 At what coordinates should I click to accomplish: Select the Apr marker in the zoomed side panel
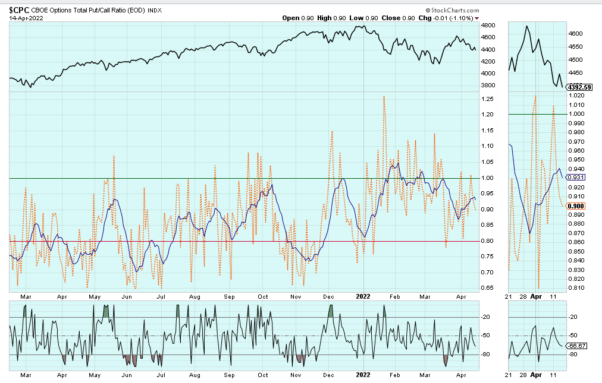[x=536, y=295]
